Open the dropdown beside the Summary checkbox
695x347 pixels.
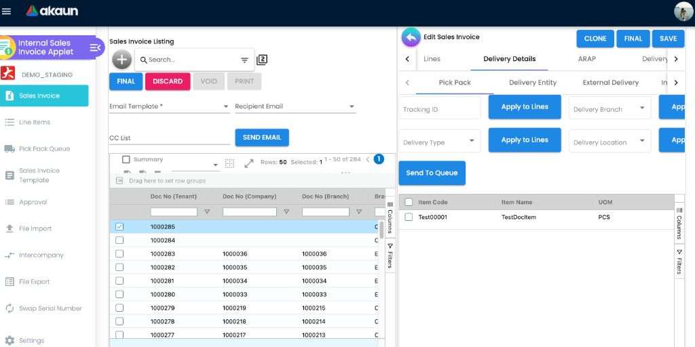coord(195,165)
